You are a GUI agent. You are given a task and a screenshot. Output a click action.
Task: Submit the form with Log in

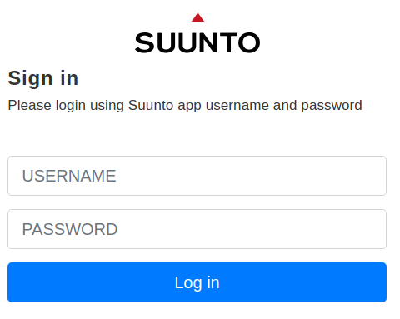coord(197,282)
